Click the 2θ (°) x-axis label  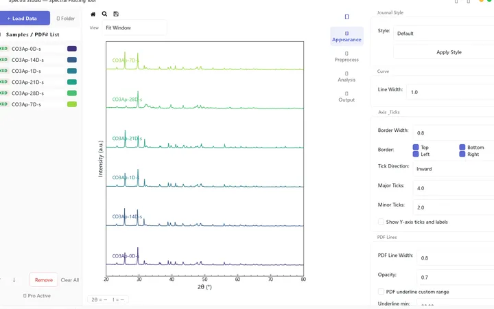pyautogui.click(x=204, y=287)
